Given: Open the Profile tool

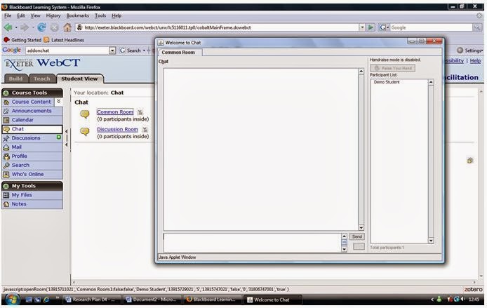Looking at the screenshot, I should point(19,156).
